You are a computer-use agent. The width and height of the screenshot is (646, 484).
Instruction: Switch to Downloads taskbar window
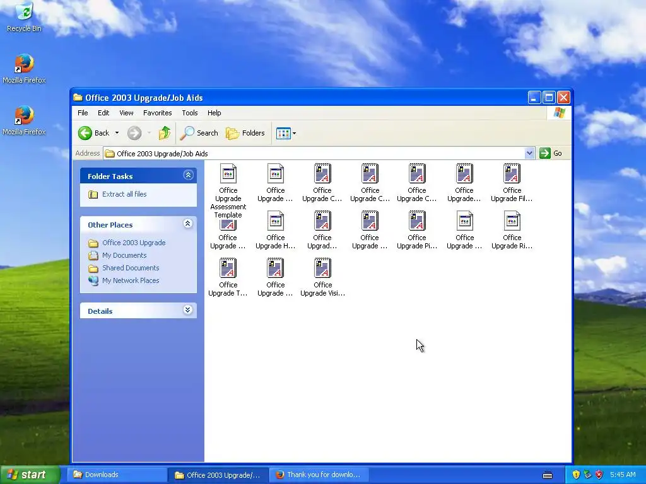[117, 475]
